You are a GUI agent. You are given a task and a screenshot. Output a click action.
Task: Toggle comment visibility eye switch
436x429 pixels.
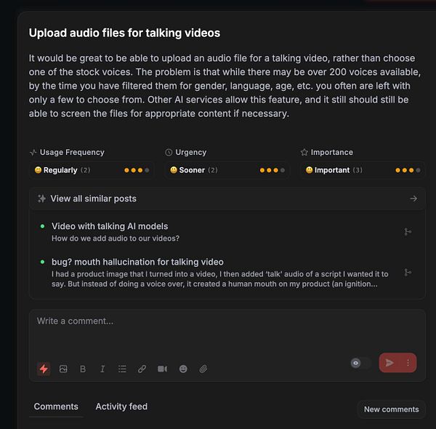360,363
